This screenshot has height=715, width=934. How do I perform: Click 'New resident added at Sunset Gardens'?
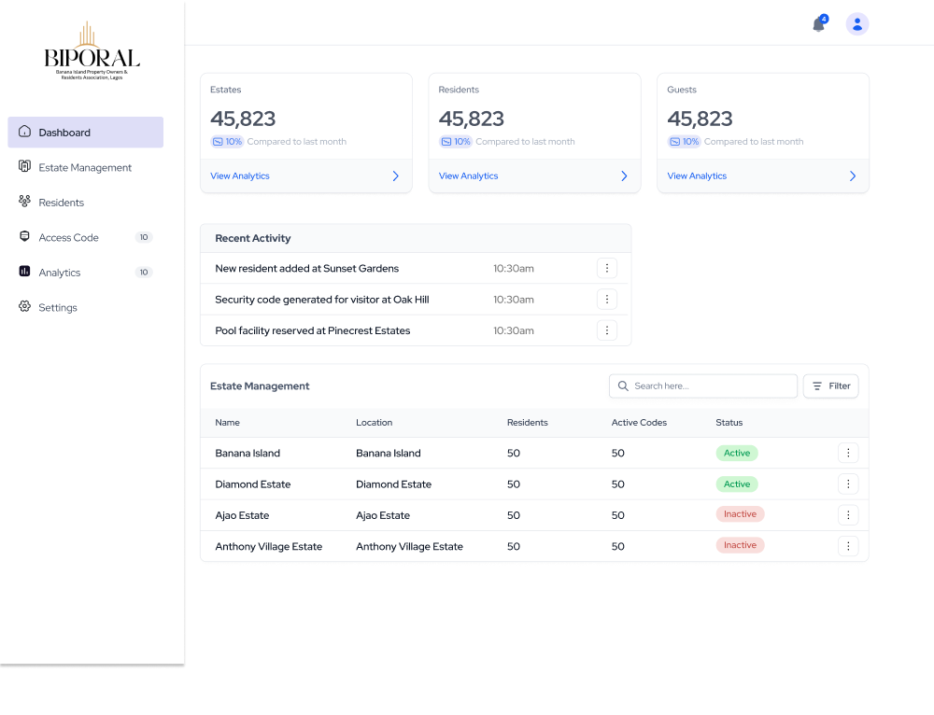[306, 268]
